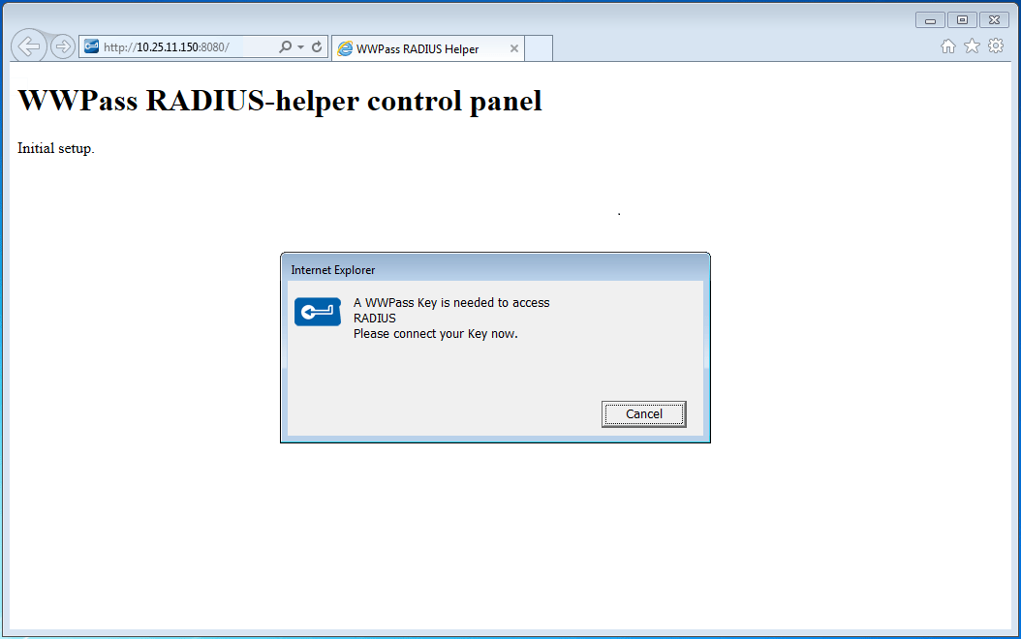Minimize the browser window
Viewport: 1021px width, 639px height.
[930, 20]
